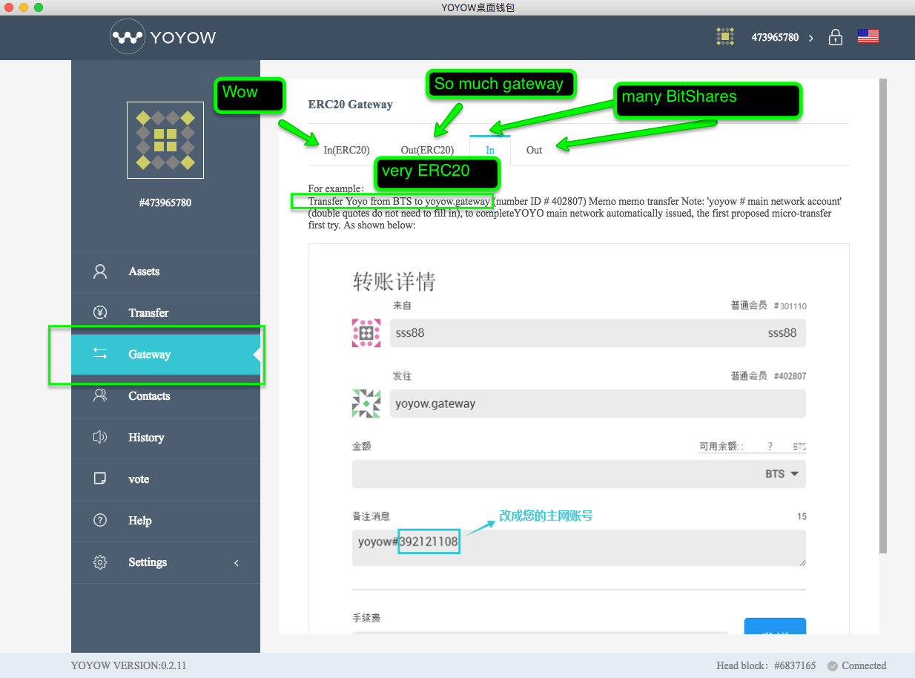
Task: Click the Connected status text
Action: click(864, 665)
